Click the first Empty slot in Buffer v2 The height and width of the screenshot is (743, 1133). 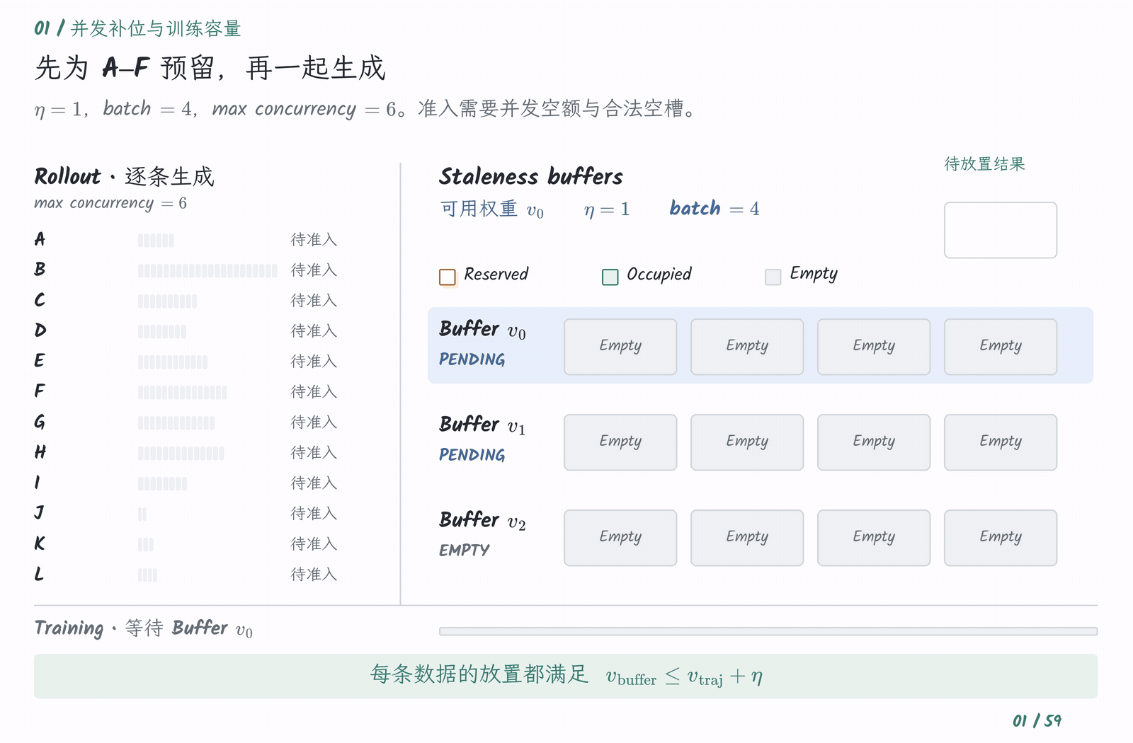click(620, 538)
